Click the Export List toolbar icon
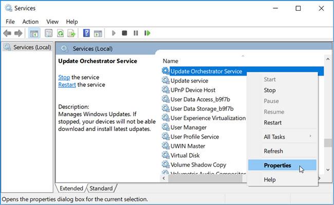The height and width of the screenshot is (205, 334). (x=71, y=33)
